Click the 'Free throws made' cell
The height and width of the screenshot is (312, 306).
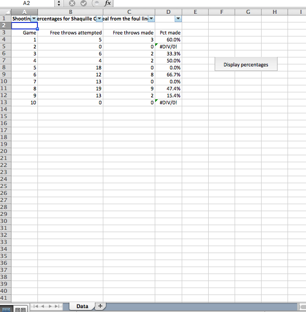(129, 32)
